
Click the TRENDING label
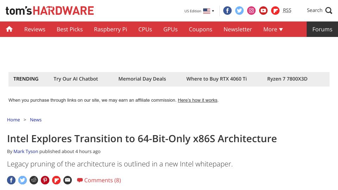[x=26, y=79]
